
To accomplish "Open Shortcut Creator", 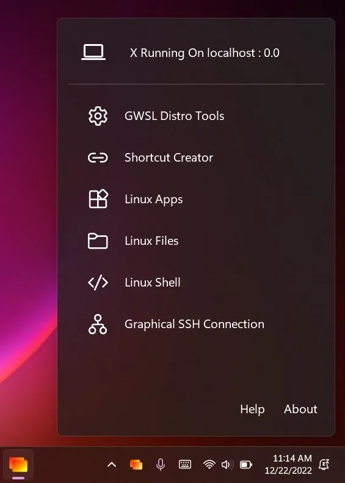I will (x=169, y=158).
